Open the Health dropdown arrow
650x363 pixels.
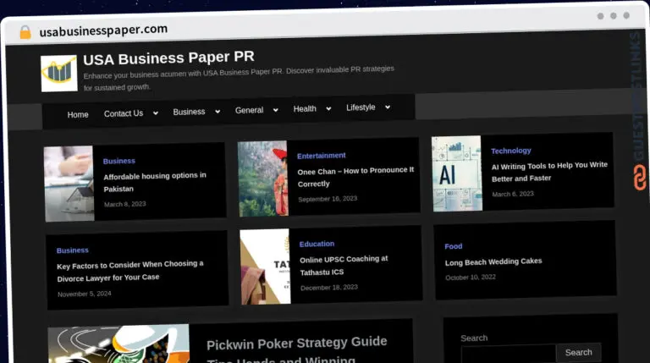[328, 108]
